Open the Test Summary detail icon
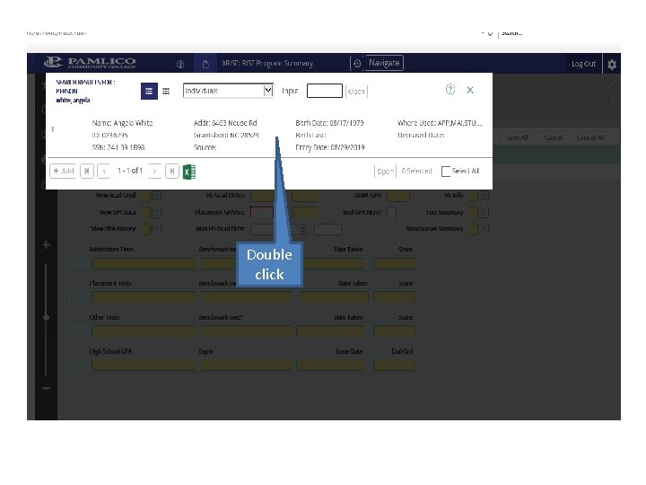 click(x=484, y=213)
